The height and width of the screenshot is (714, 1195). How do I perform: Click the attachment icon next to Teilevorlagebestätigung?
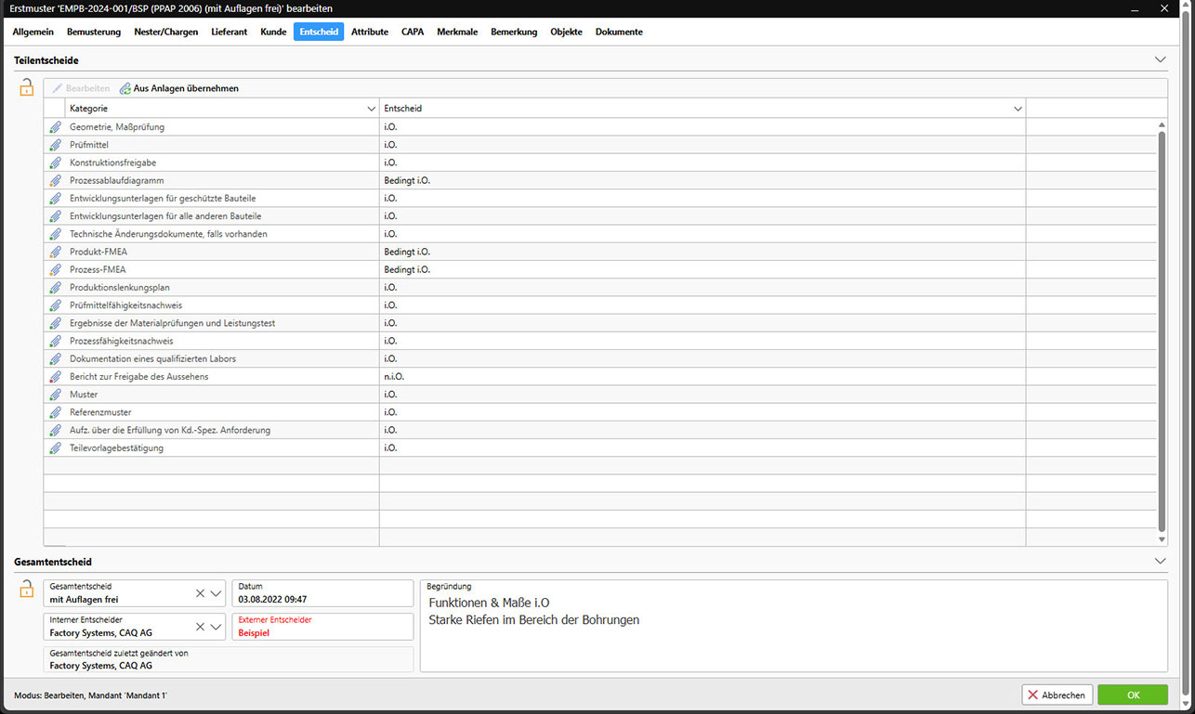(55, 448)
